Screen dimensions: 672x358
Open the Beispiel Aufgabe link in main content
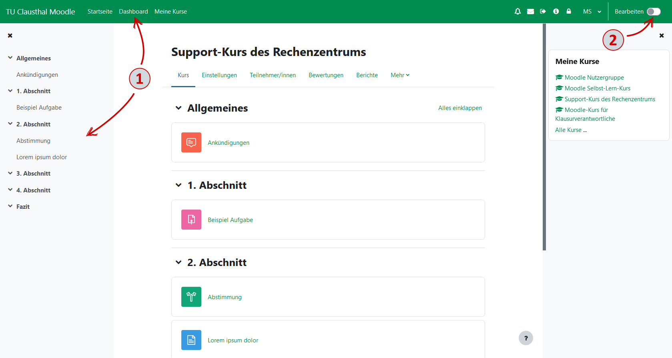[230, 220]
